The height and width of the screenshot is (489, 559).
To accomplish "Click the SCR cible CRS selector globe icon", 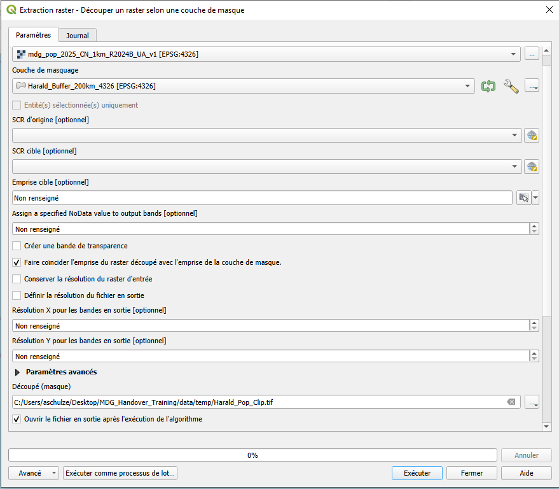I will (532, 167).
